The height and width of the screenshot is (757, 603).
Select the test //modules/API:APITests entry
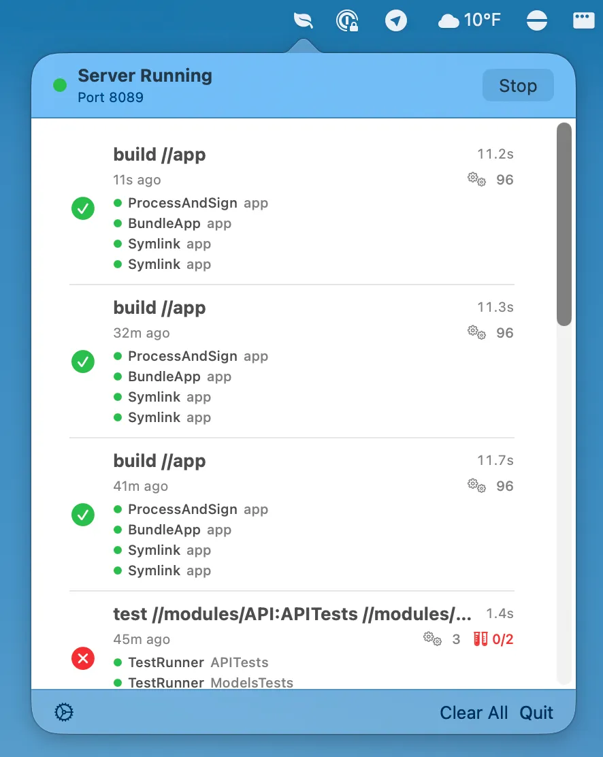click(292, 614)
